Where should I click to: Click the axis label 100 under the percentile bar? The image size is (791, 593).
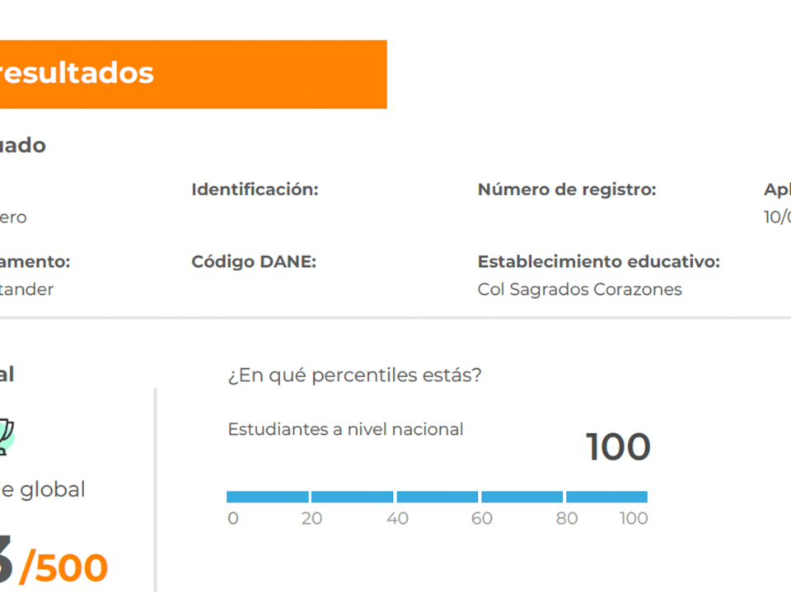[x=634, y=518]
